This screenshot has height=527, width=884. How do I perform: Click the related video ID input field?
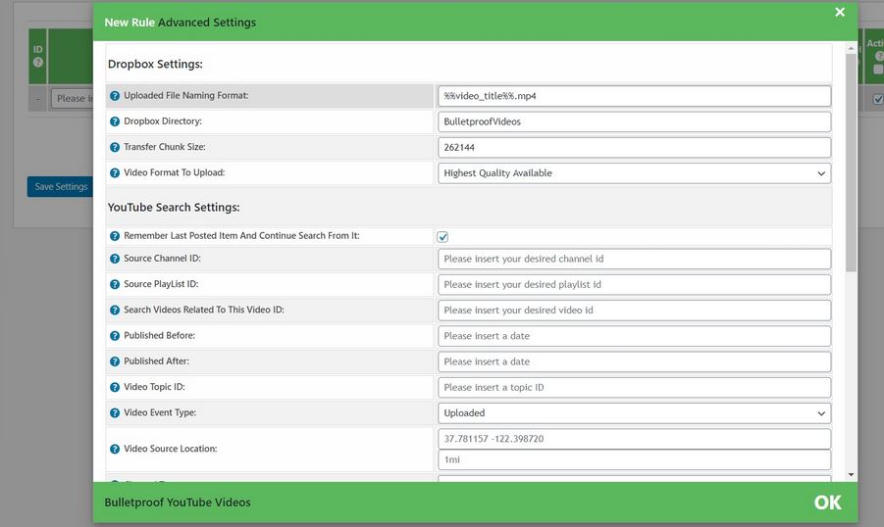click(x=634, y=311)
